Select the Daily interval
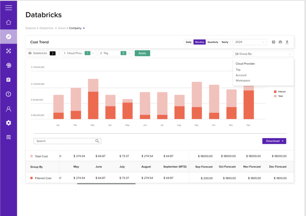 tap(189, 42)
